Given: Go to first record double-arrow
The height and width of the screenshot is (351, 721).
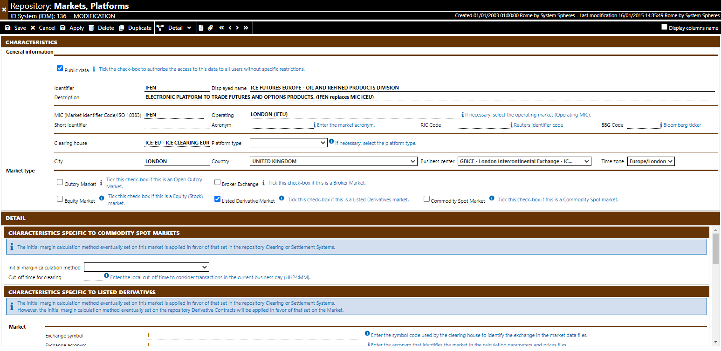Looking at the screenshot, I should [x=221, y=28].
